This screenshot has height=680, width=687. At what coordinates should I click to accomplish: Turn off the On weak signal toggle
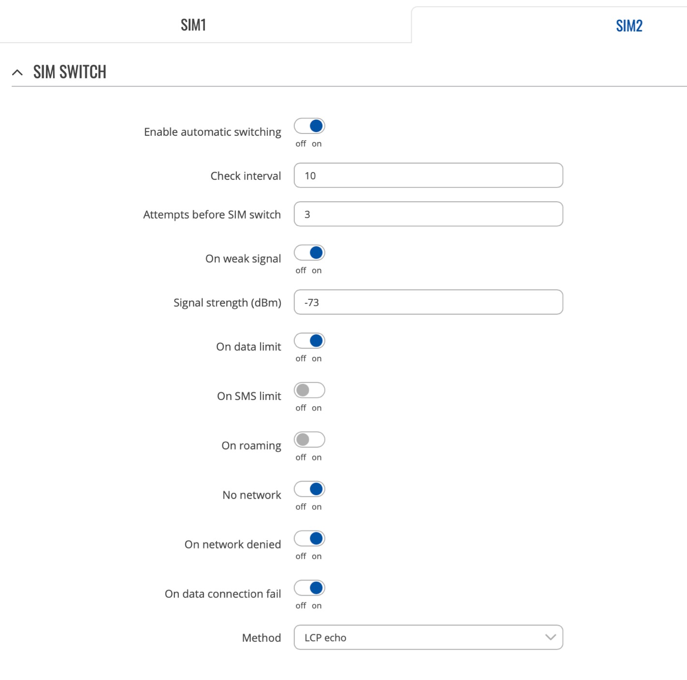[309, 253]
